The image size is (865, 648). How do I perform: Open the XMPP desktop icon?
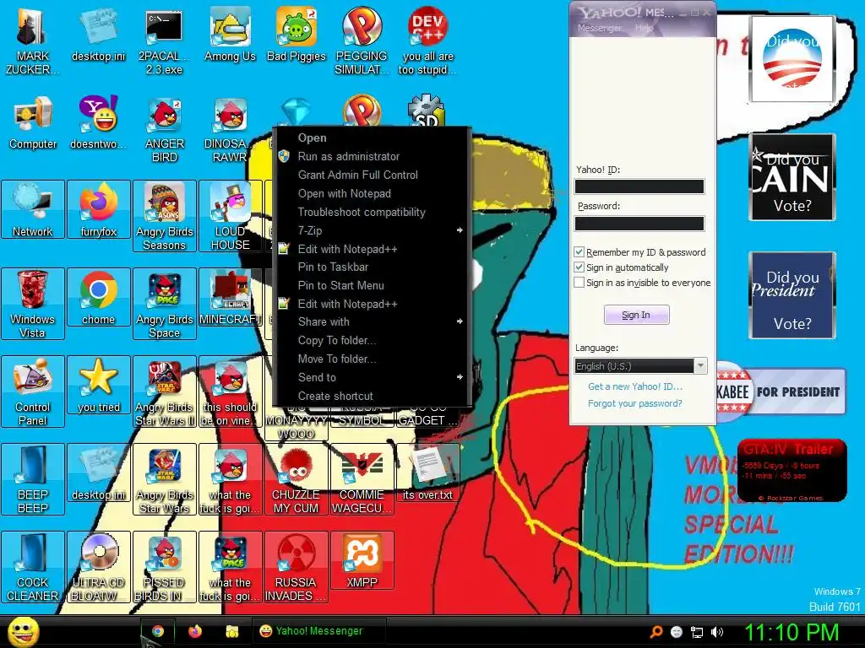point(362,560)
